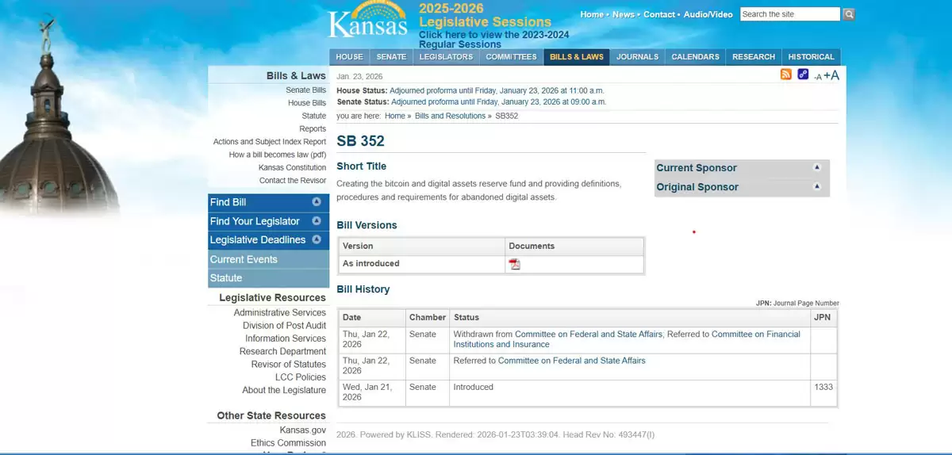Screen dimensions: 952x455
Task: Open the Current Events sidebar item
Action: pos(244,259)
